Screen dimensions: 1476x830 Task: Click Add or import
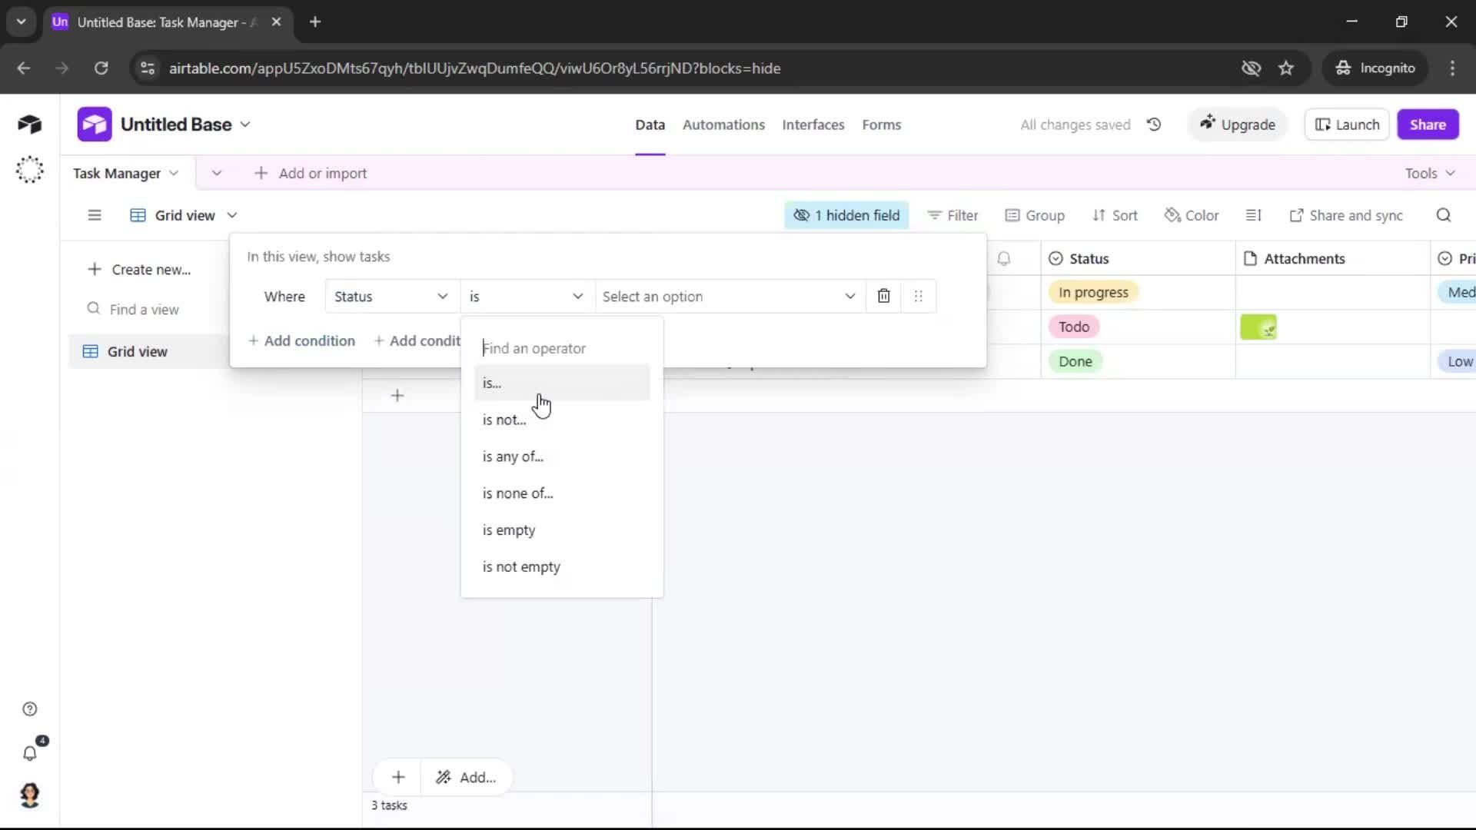click(311, 174)
